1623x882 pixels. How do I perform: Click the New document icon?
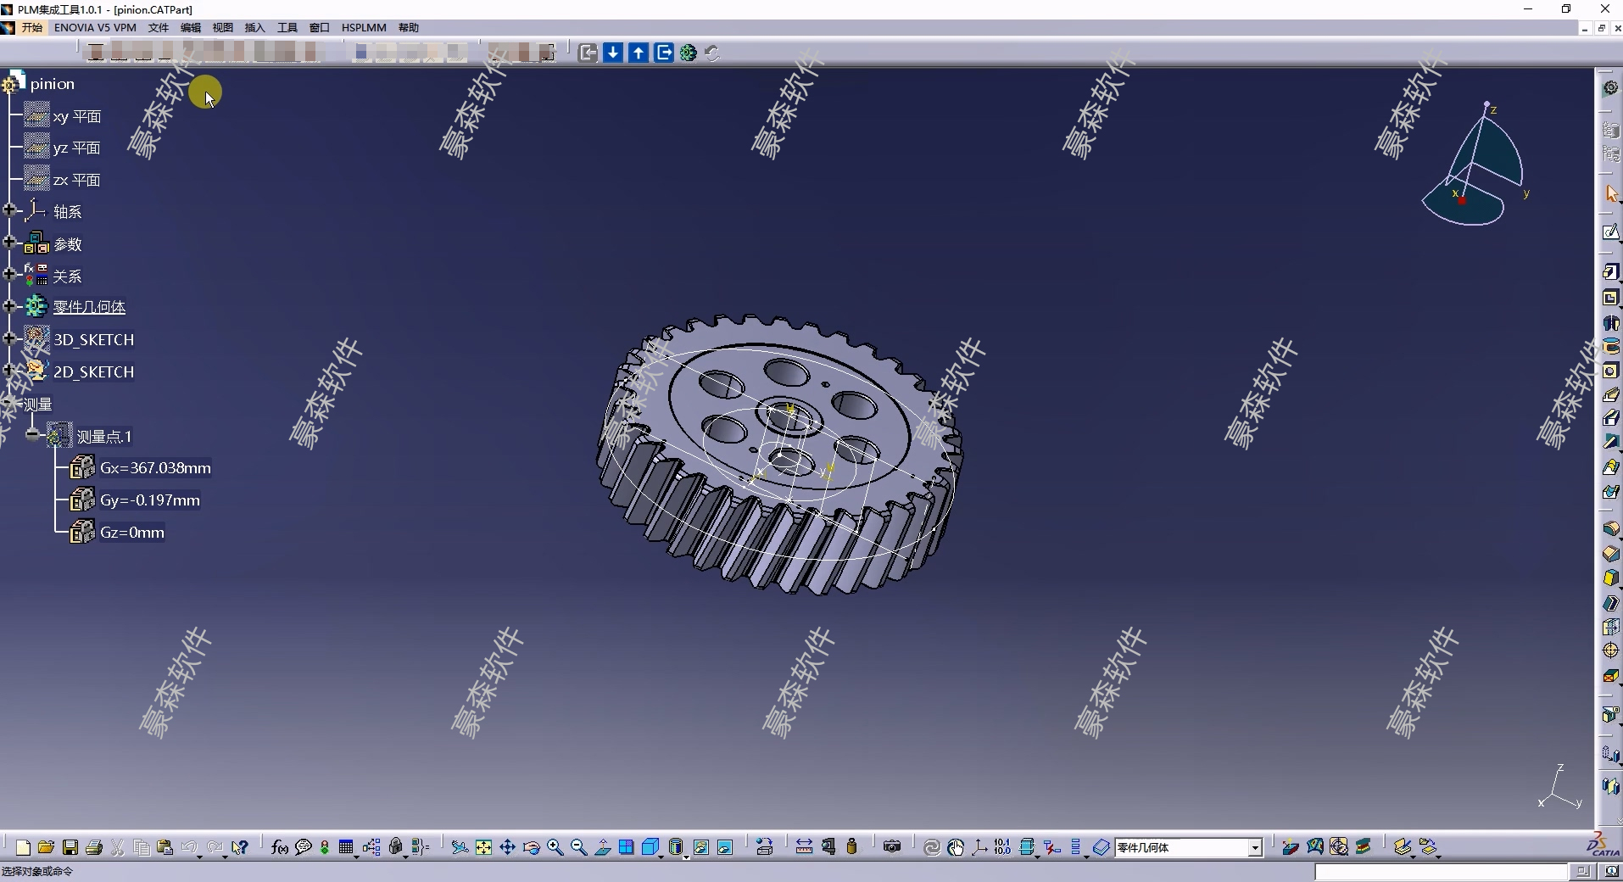pyautogui.click(x=23, y=846)
